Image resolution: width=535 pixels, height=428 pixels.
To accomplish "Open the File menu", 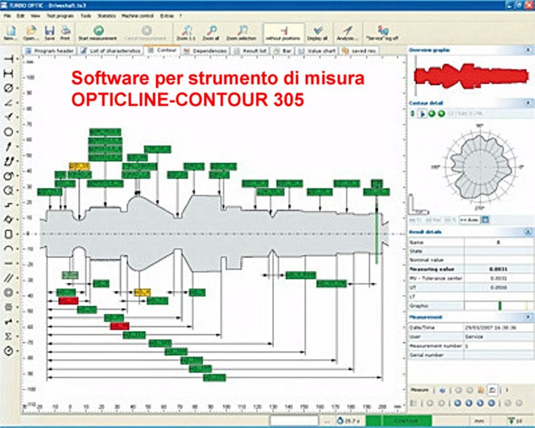I will 7,16.
